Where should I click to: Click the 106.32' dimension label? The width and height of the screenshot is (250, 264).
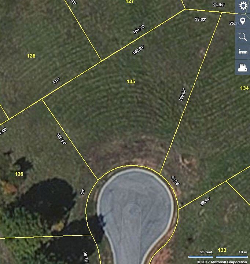point(139,29)
